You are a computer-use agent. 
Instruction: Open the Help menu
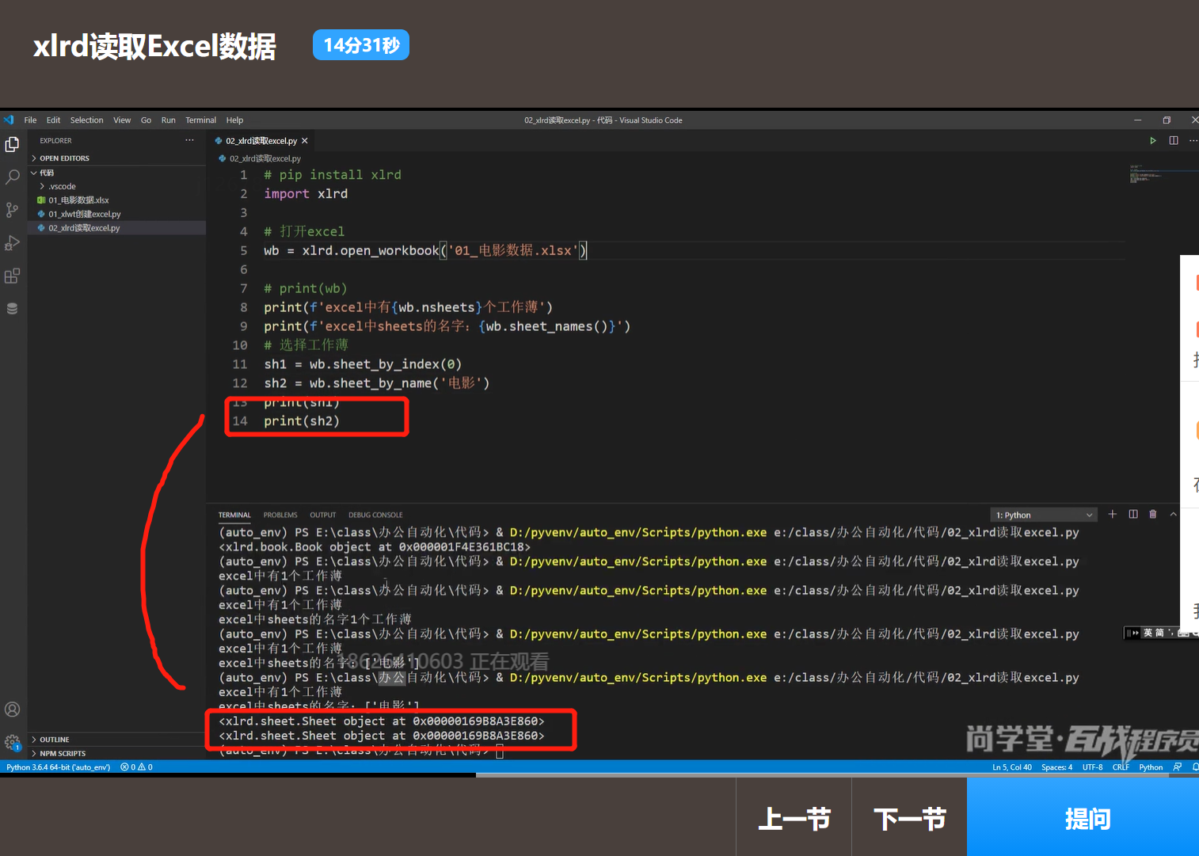tap(234, 120)
